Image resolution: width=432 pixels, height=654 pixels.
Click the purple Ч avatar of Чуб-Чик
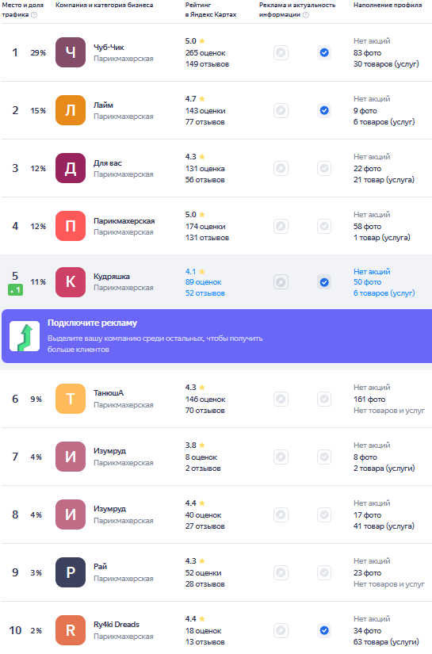click(71, 52)
